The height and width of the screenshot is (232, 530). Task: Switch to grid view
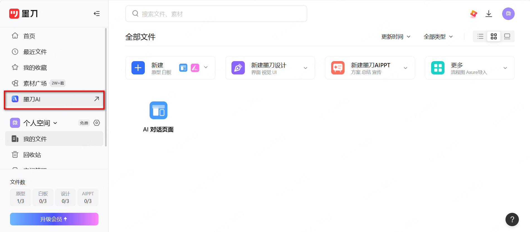pyautogui.click(x=494, y=36)
